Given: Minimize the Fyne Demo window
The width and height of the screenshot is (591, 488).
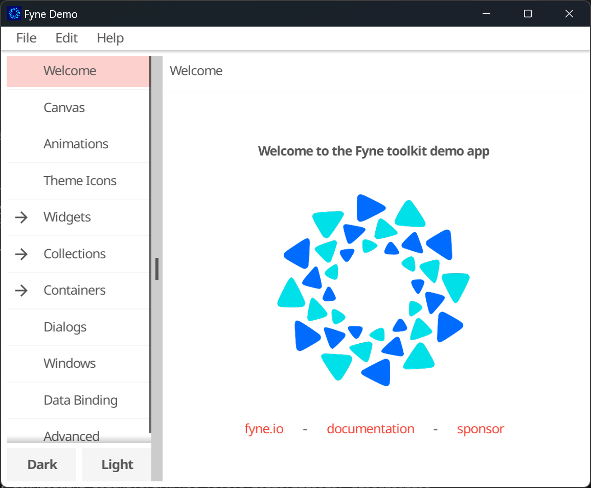Looking at the screenshot, I should click(487, 14).
